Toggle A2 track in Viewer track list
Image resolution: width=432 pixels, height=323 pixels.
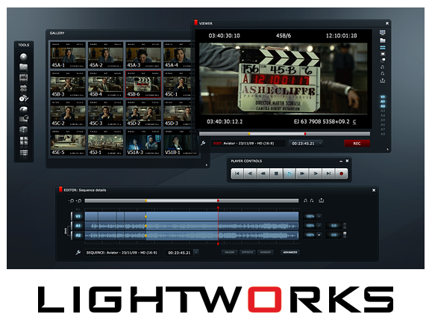tap(383, 106)
